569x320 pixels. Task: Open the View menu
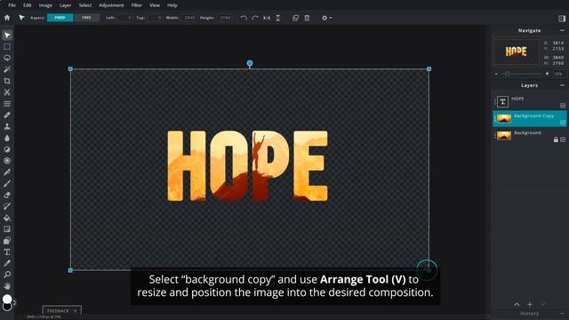(x=155, y=5)
